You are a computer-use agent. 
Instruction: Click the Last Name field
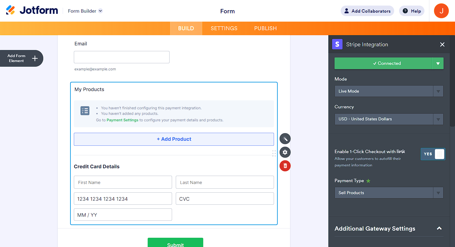coord(225,182)
